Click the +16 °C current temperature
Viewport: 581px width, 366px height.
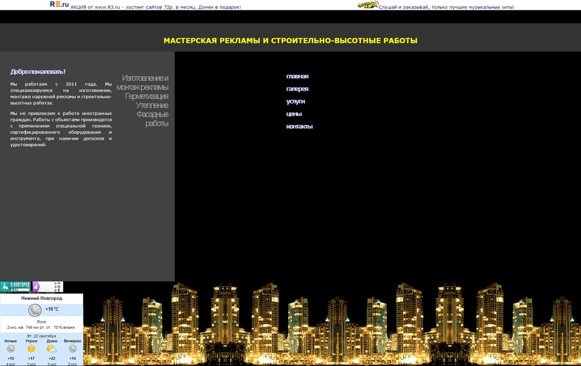coord(52,309)
